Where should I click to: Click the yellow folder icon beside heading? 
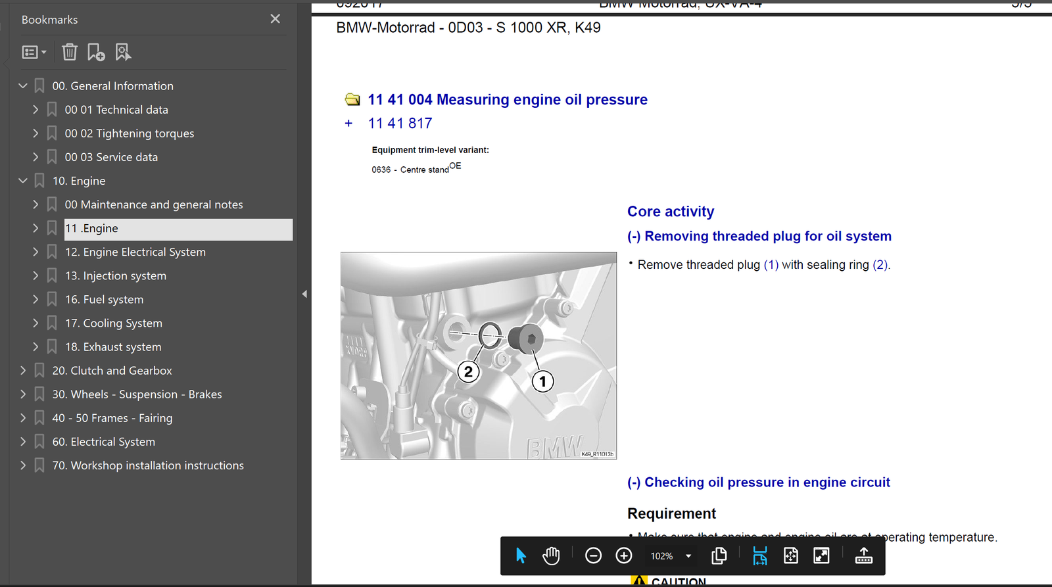[352, 100]
